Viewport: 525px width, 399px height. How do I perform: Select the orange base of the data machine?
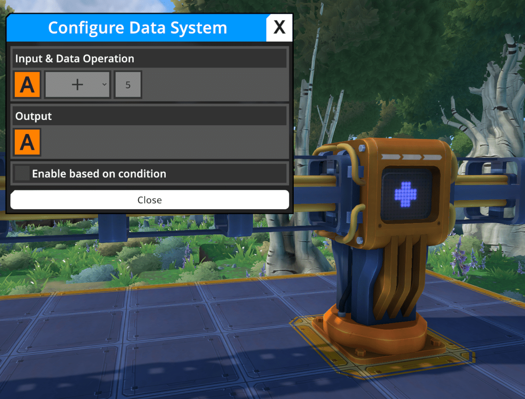pos(375,334)
